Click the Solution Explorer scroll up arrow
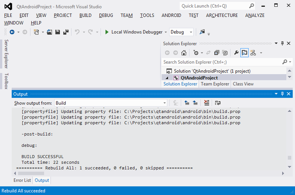 290,71
